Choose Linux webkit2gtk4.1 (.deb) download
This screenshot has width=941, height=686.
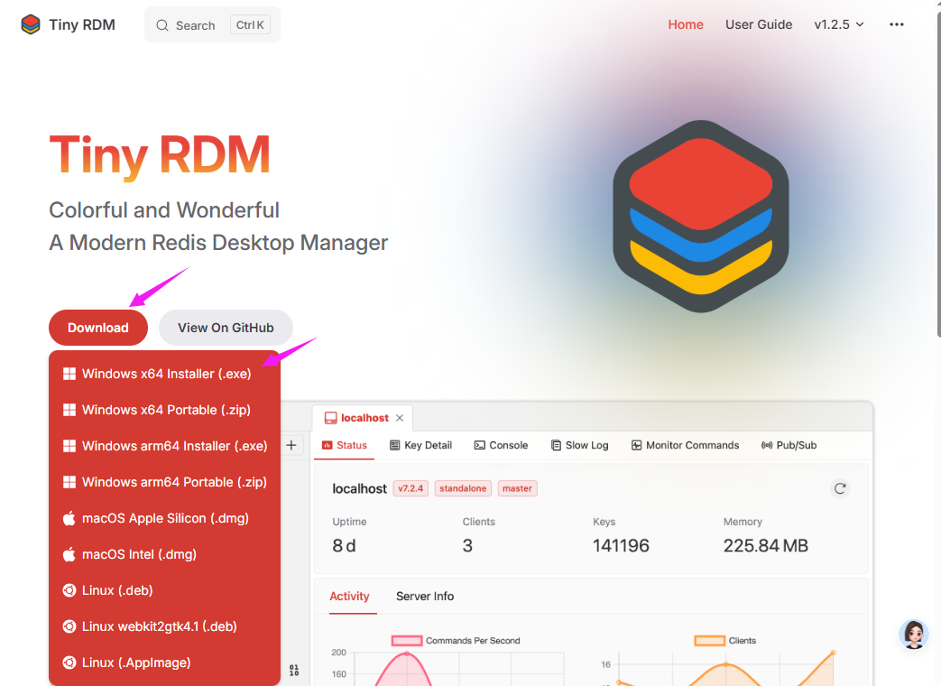164,626
